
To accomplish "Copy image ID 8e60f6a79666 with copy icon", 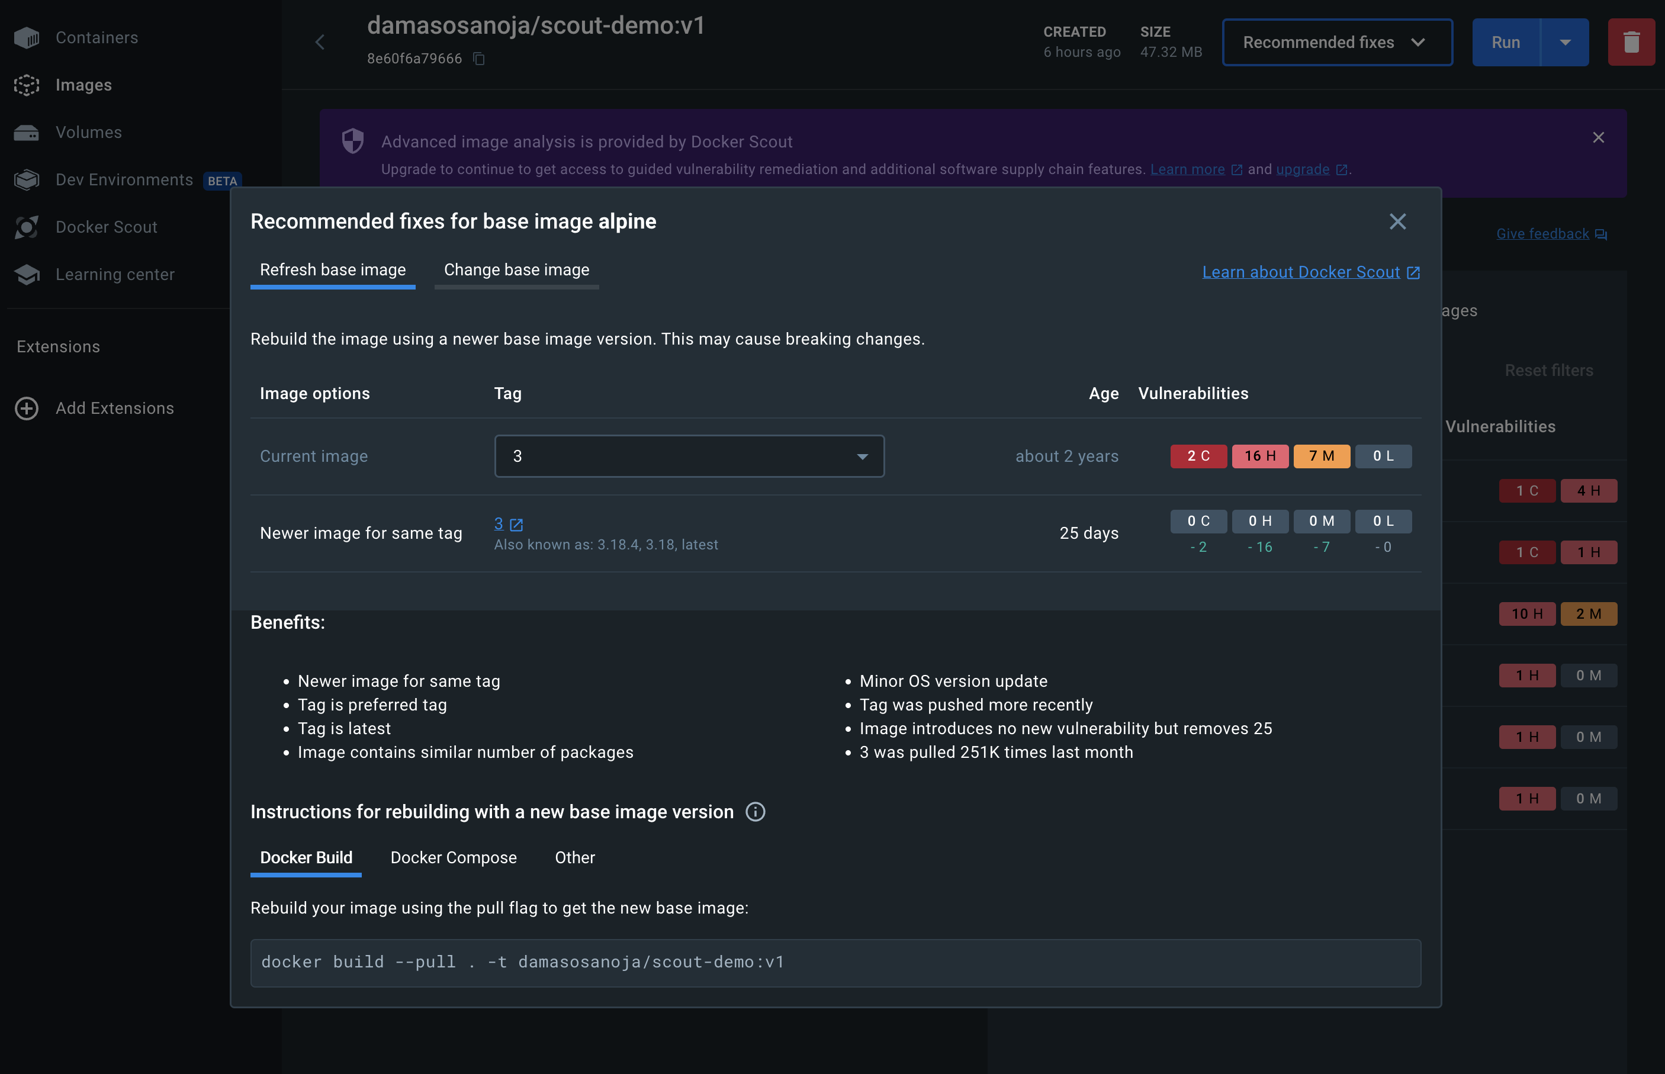I will tap(479, 59).
